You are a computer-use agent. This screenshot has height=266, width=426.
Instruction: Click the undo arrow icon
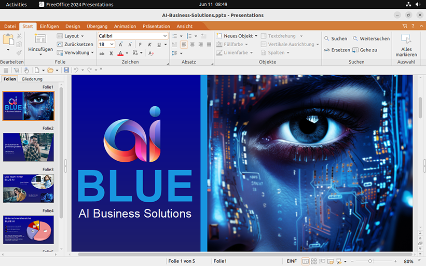[x=76, y=70]
